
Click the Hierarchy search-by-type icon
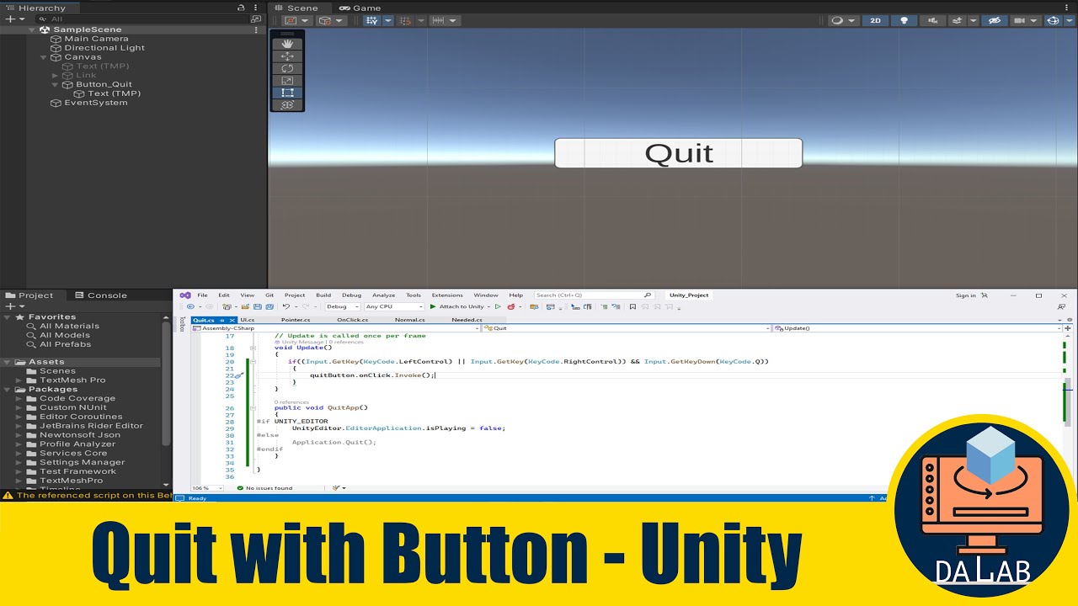[x=256, y=19]
